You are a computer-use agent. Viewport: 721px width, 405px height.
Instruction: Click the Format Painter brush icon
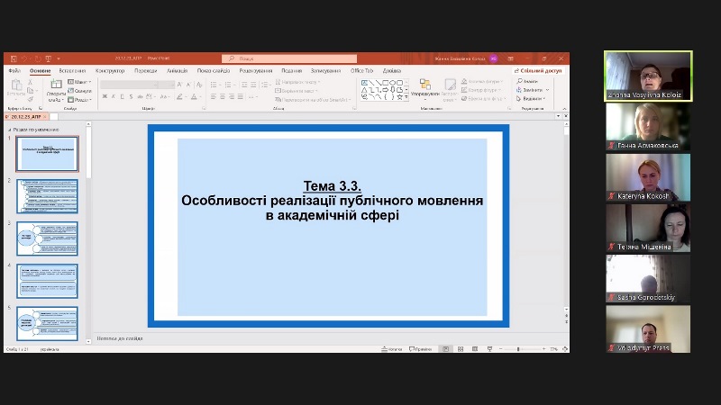tap(31, 99)
